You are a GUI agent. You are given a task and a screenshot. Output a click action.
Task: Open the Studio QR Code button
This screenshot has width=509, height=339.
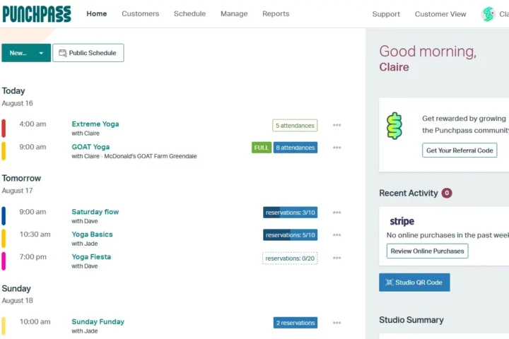tap(414, 282)
